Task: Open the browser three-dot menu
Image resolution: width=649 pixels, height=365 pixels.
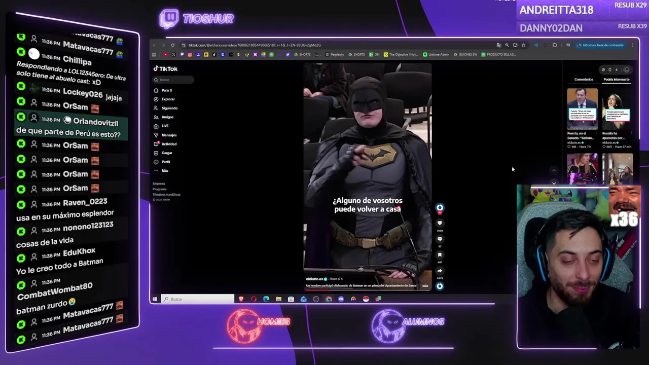Action: pyautogui.click(x=632, y=45)
